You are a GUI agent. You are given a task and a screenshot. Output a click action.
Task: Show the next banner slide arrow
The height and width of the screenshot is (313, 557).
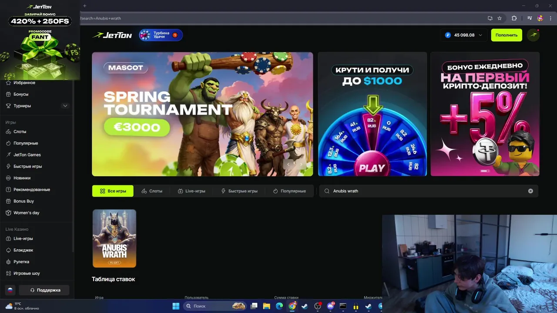(301, 164)
